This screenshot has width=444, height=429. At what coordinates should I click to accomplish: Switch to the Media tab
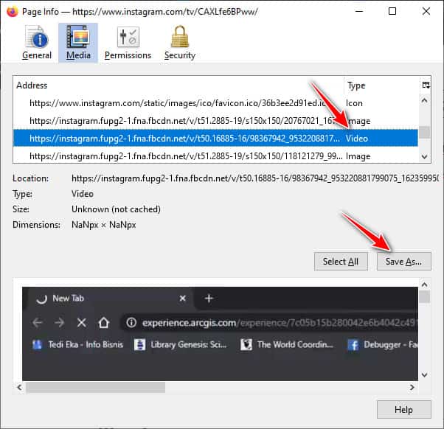pos(78,43)
